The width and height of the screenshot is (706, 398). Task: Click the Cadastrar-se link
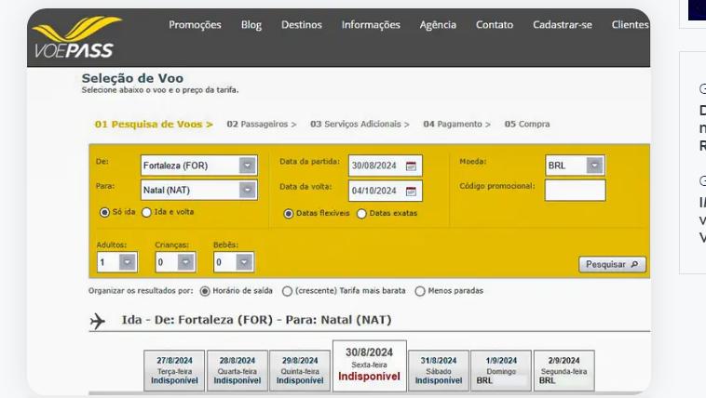(562, 25)
